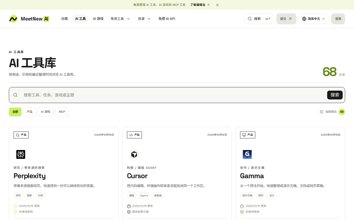Go to AI 工具 in the navigation bar
354x221 pixels.
tap(80, 19)
